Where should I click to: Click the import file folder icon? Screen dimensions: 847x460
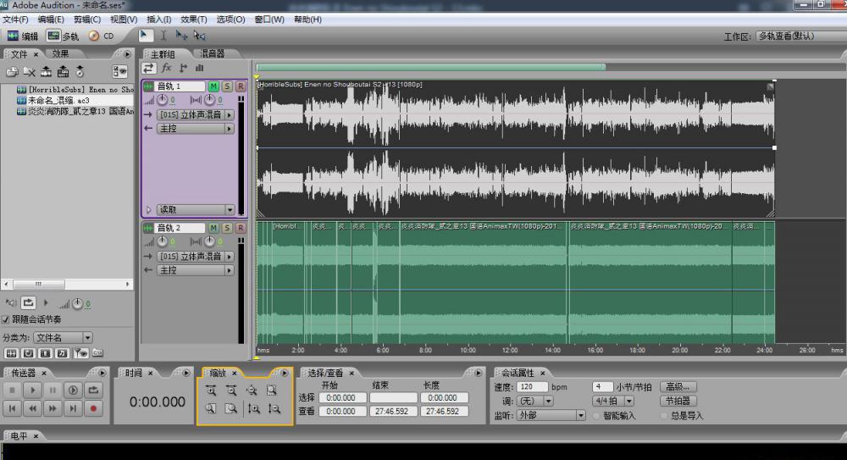click(x=12, y=71)
